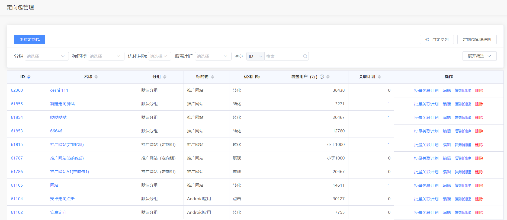Click 展现 goal cell in row 61787
Image resolution: width=507 pixels, height=220 pixels.
point(237,158)
